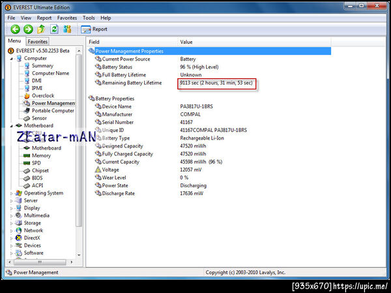The height and width of the screenshot is (293, 391).
Task: Select the Power Management tree item
Action: click(49, 103)
